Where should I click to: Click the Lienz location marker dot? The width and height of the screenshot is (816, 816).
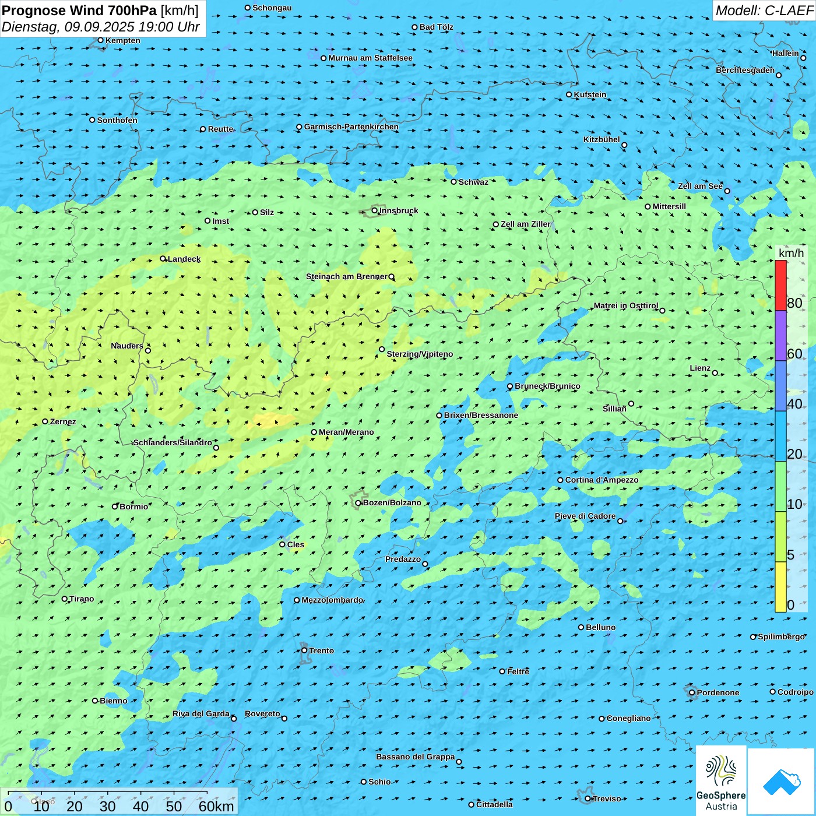pos(715,372)
